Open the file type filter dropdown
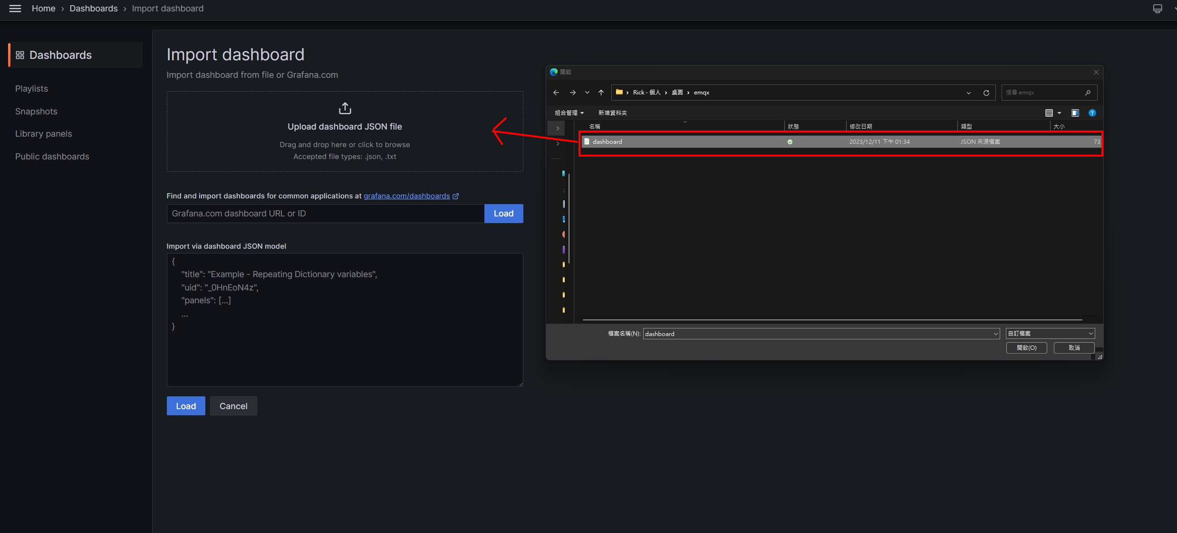The image size is (1177, 533). pos(1050,334)
